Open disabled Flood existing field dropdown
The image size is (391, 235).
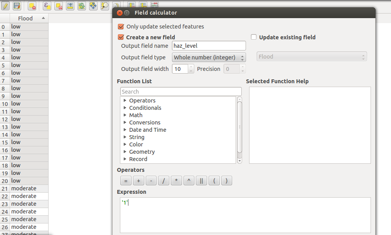click(x=312, y=57)
